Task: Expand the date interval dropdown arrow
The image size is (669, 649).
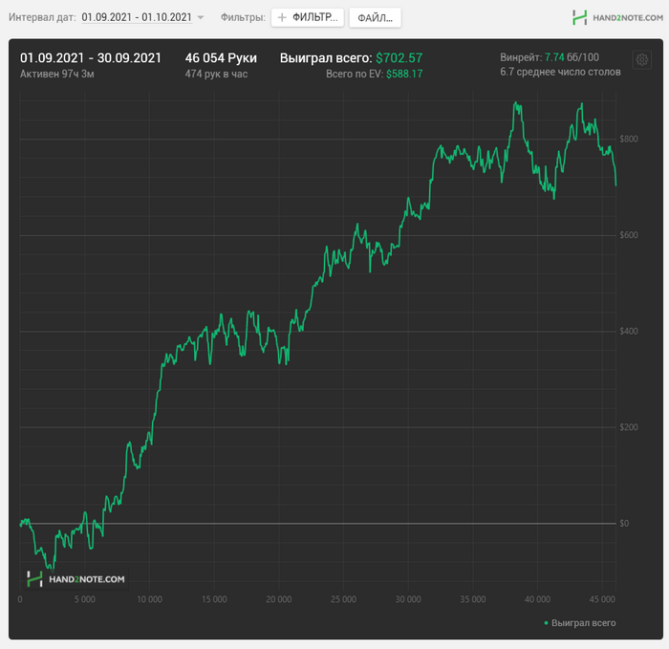Action: click(201, 18)
